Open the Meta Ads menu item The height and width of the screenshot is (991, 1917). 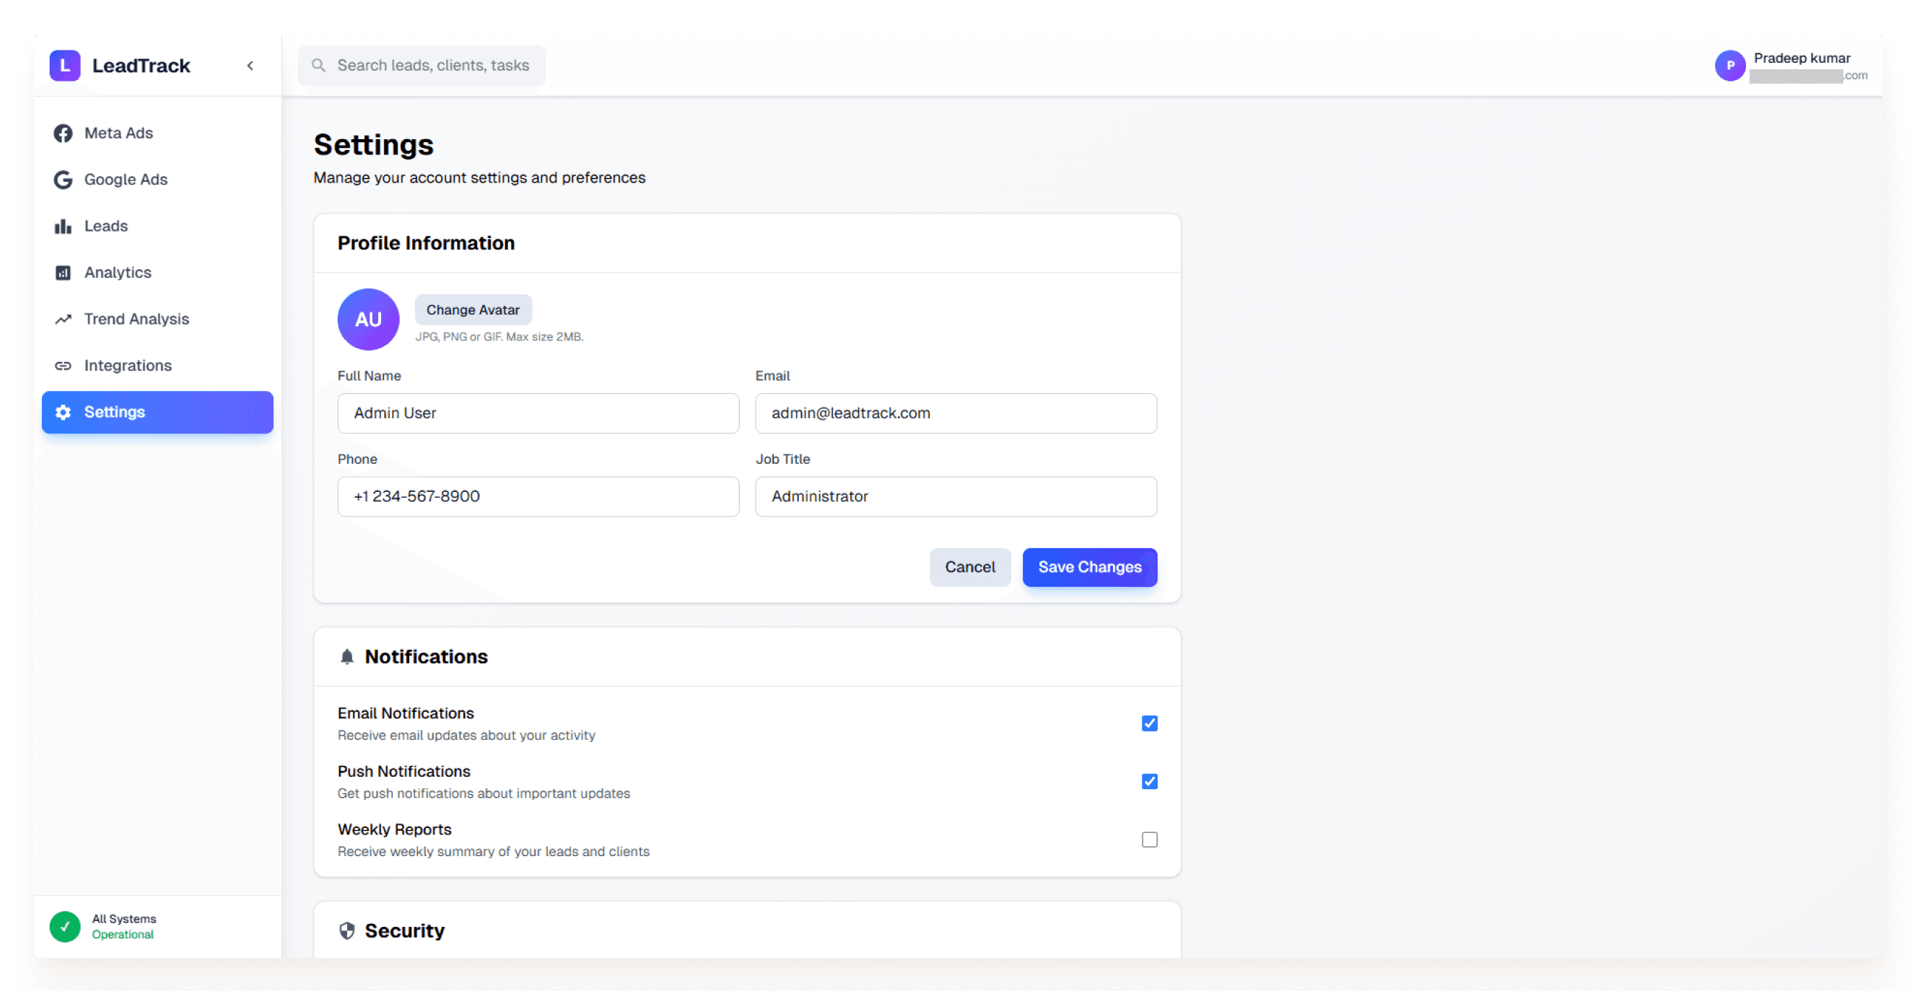[158, 133]
